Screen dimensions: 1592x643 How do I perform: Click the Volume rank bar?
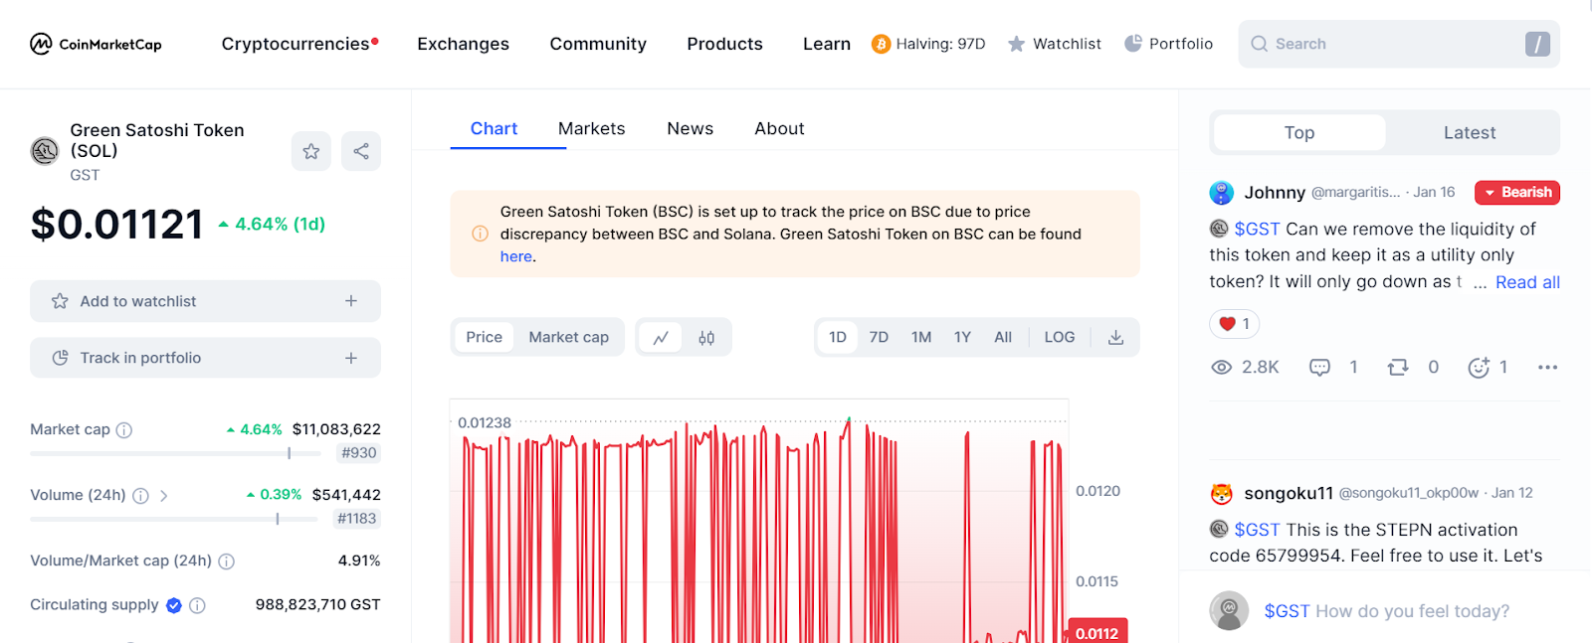[174, 519]
